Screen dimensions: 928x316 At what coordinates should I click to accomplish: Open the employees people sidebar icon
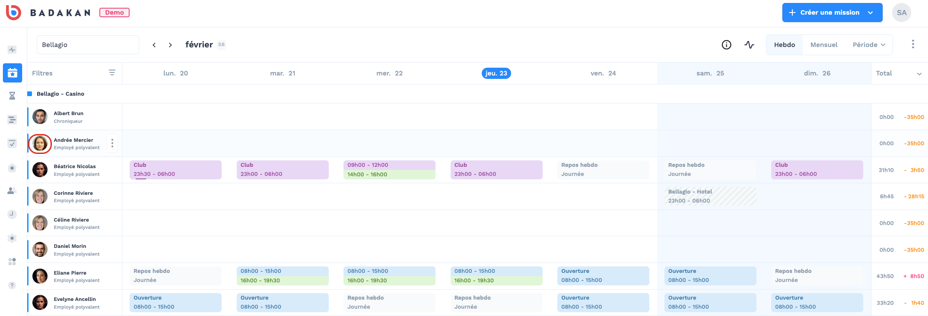[12, 191]
